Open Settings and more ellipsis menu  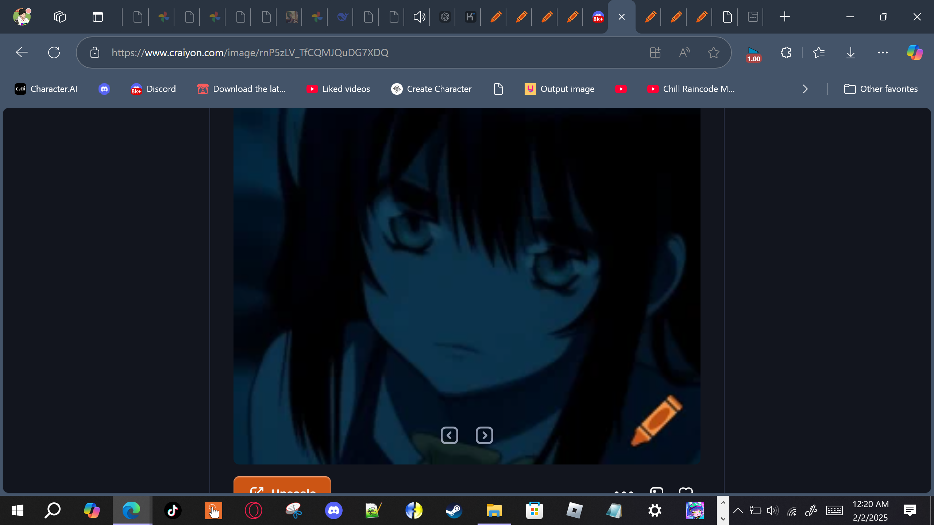point(883,53)
